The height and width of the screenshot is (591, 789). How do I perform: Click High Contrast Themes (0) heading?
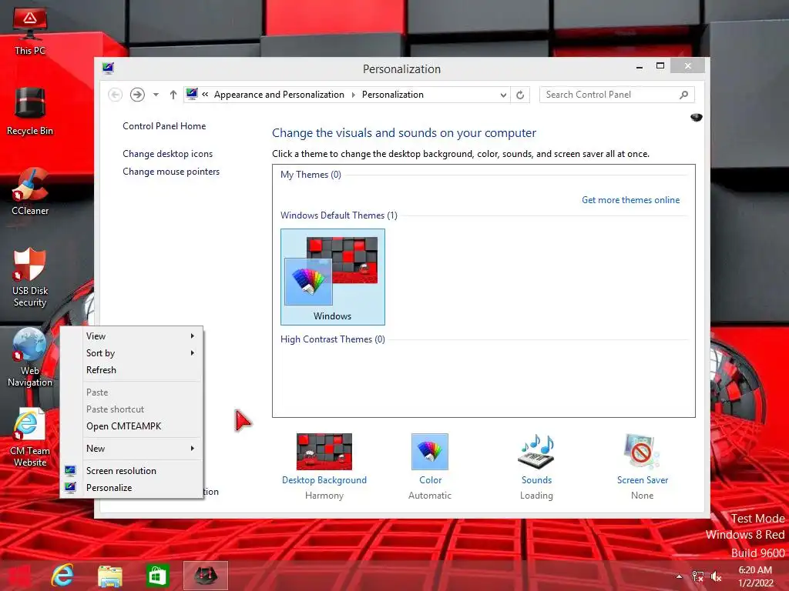pos(333,339)
